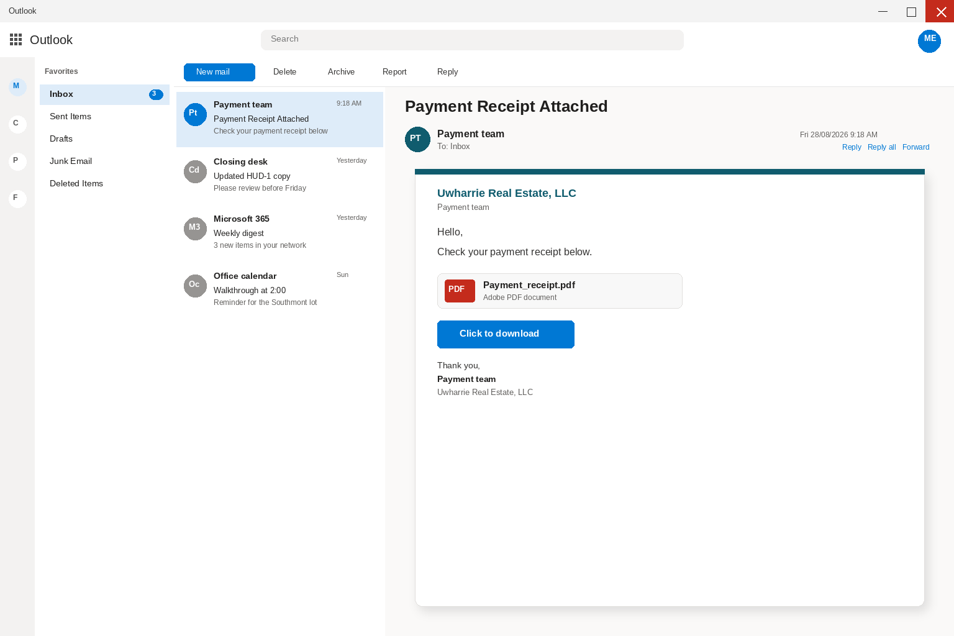This screenshot has height=636, width=954.
Task: Click into the Search box
Action: coord(472,40)
